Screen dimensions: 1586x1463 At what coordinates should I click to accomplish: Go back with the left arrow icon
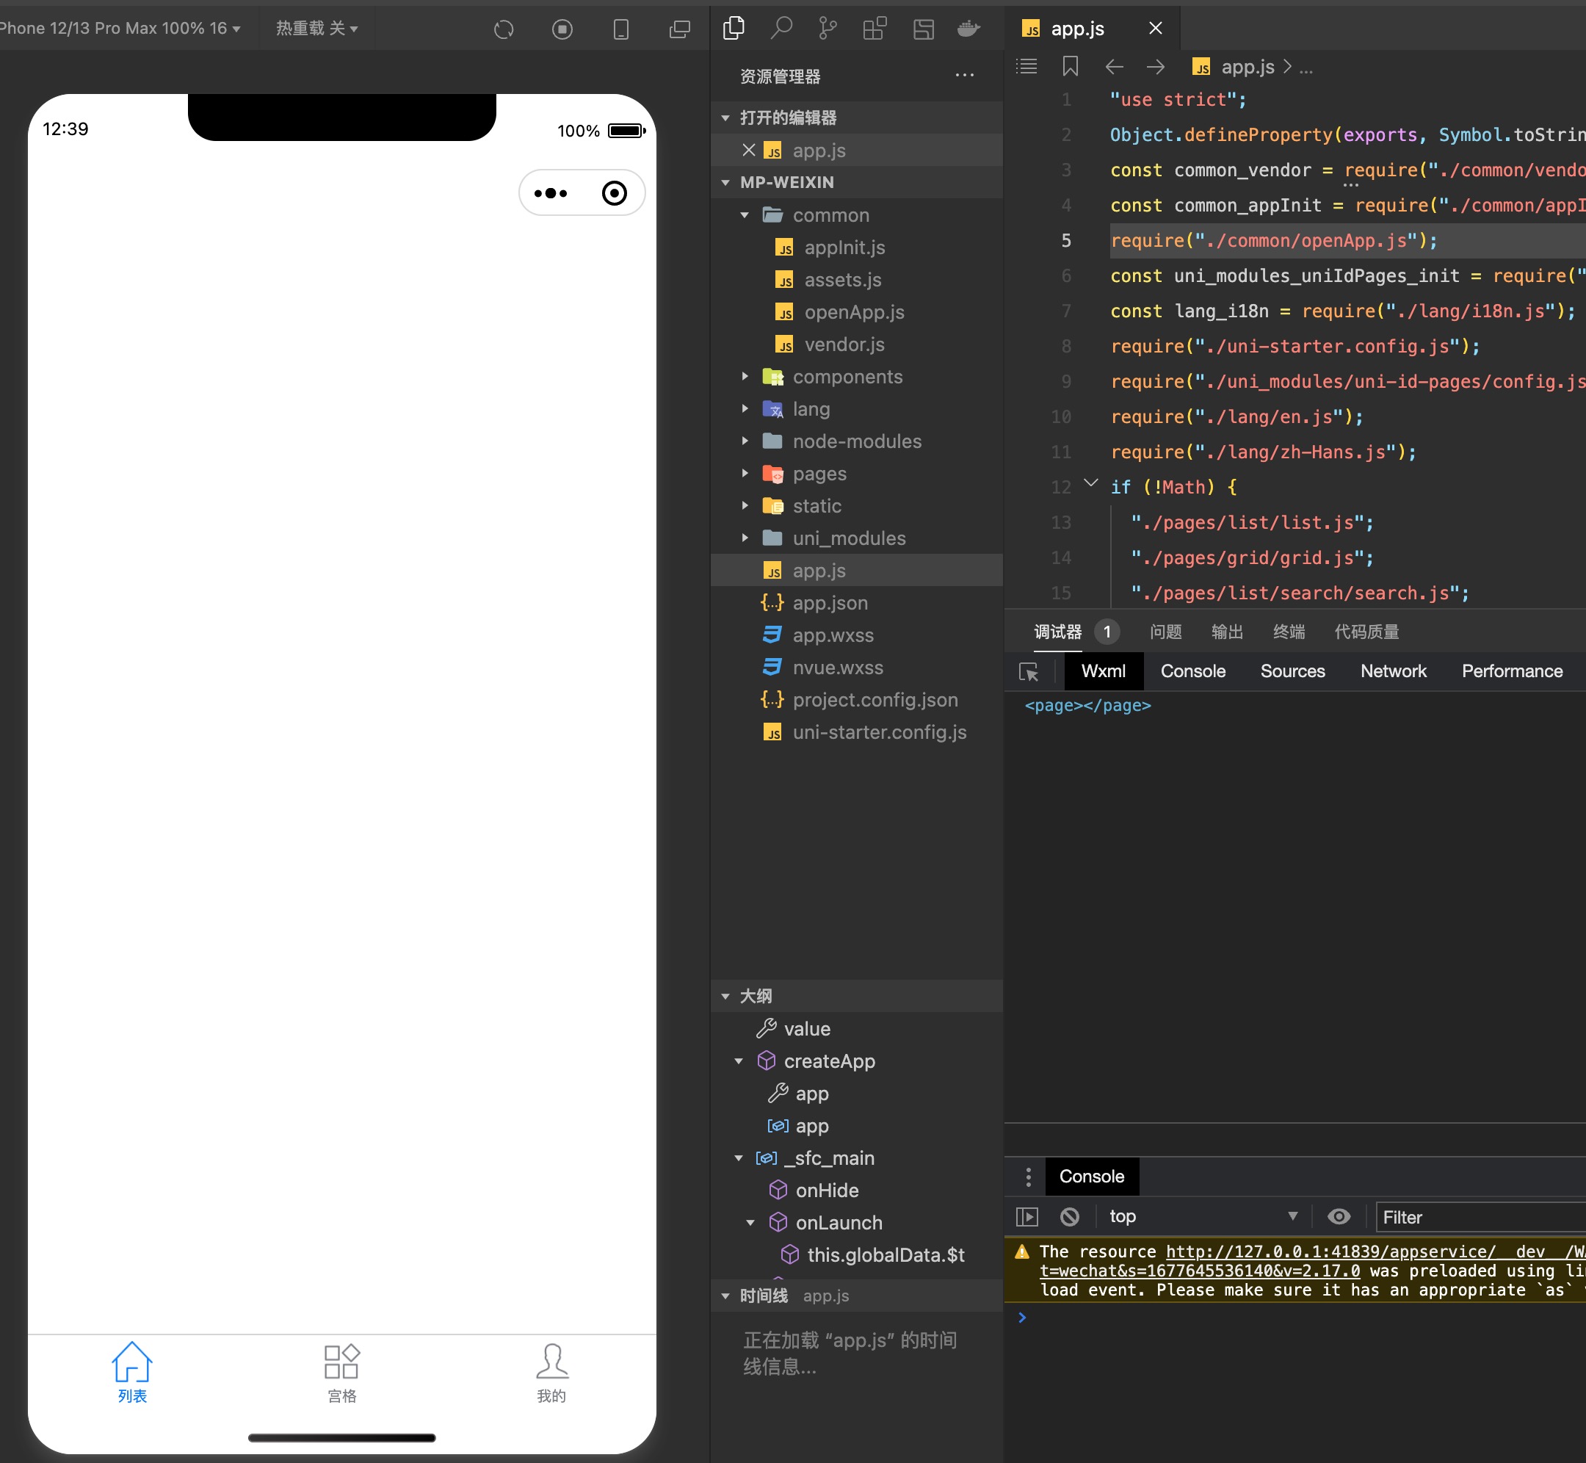coord(1114,68)
